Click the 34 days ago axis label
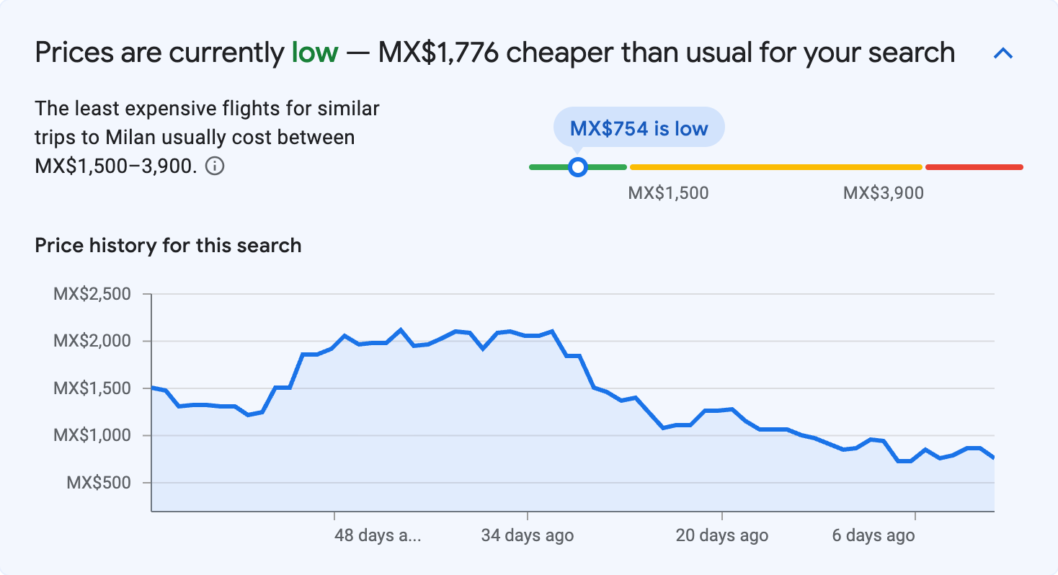Image resolution: width=1058 pixels, height=575 pixels. 528,535
